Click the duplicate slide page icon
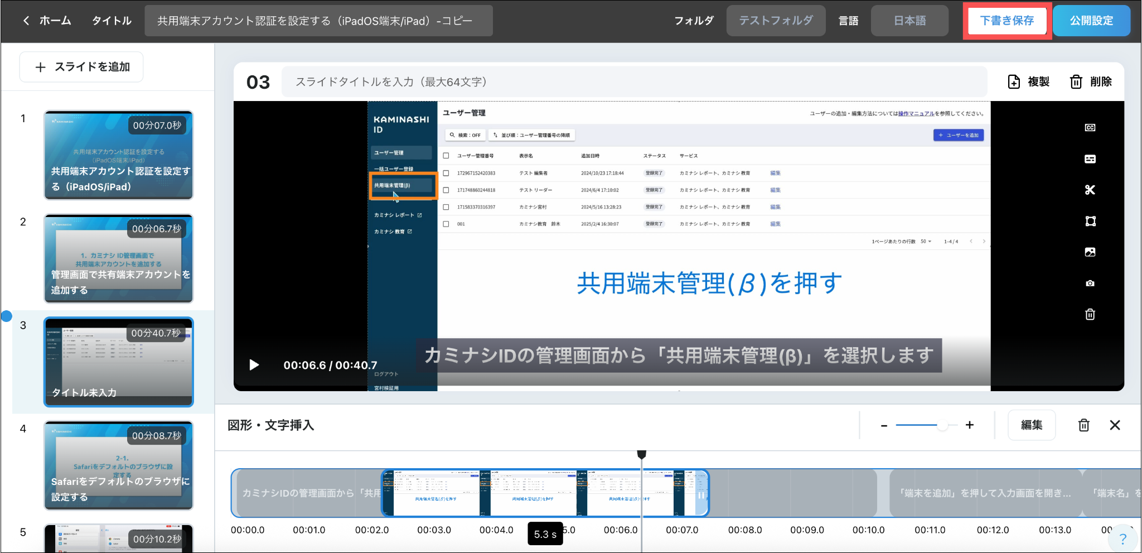The image size is (1142, 553). [1014, 82]
